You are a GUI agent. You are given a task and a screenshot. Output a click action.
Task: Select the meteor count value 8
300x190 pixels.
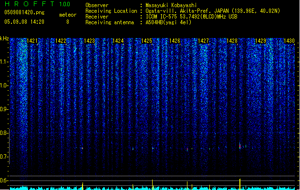68,22
